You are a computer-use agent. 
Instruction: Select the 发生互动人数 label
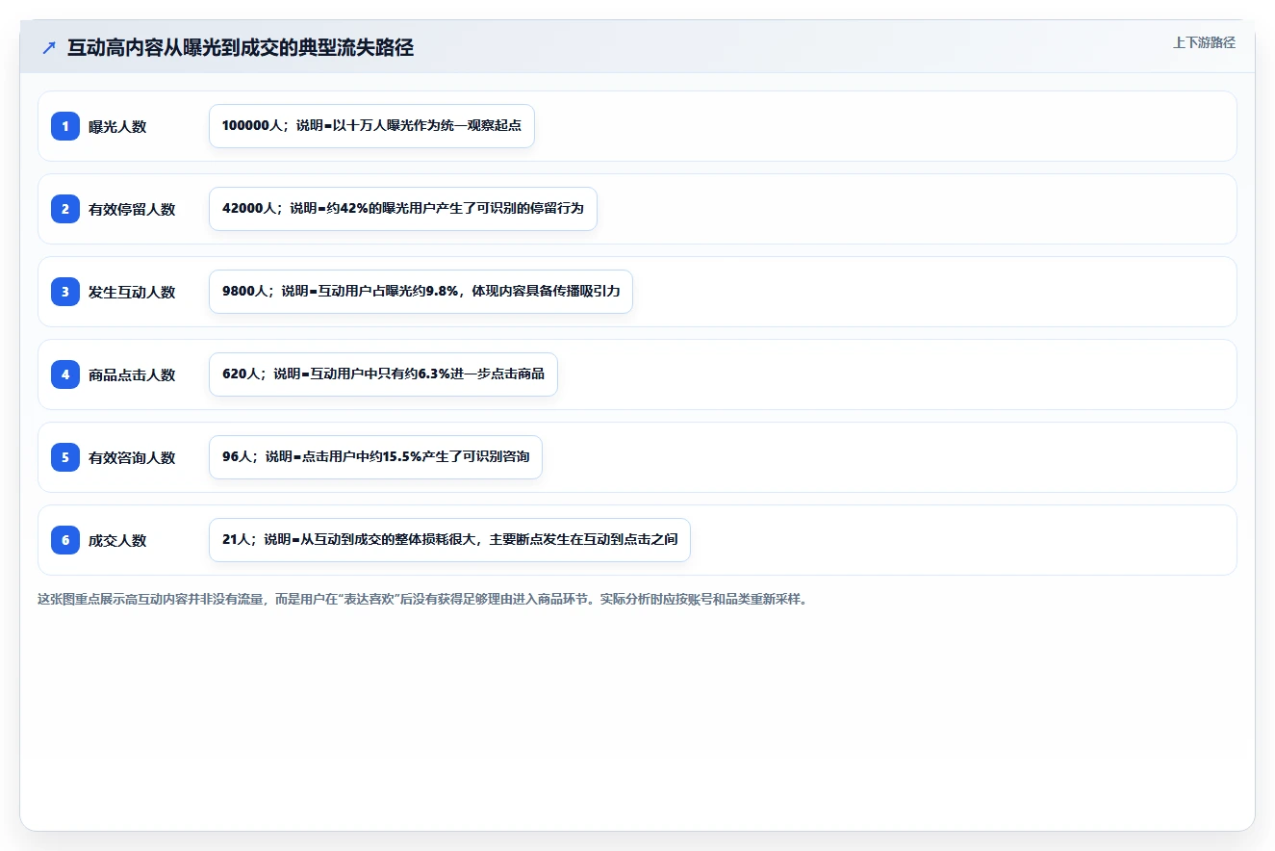132,292
